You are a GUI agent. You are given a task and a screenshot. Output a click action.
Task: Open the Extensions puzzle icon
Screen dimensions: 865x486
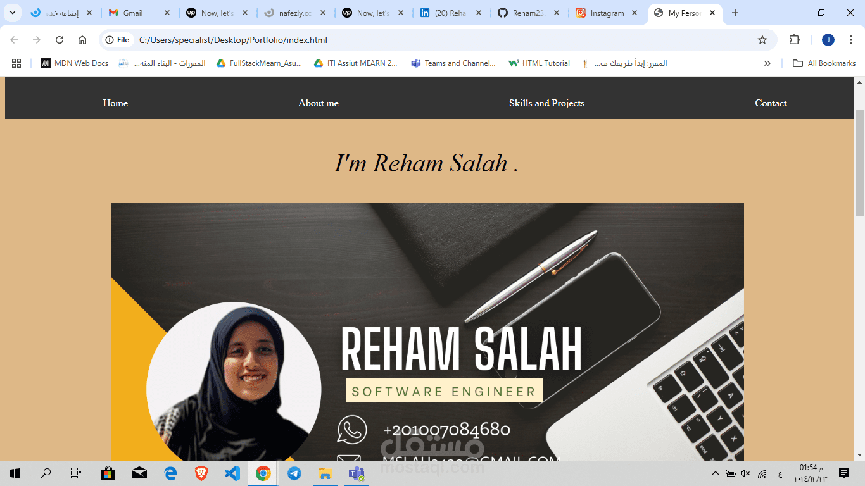click(x=794, y=40)
